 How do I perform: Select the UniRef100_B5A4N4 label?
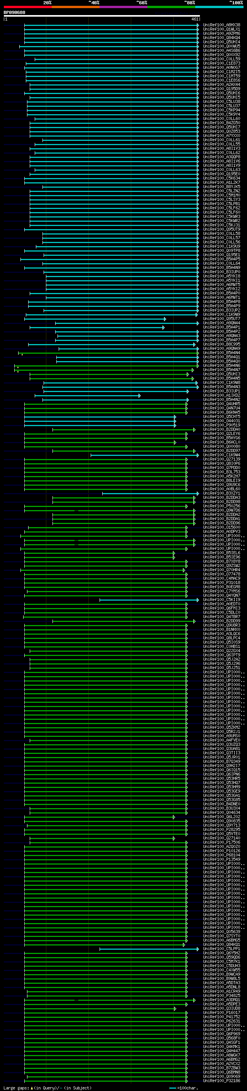tap(222, 353)
